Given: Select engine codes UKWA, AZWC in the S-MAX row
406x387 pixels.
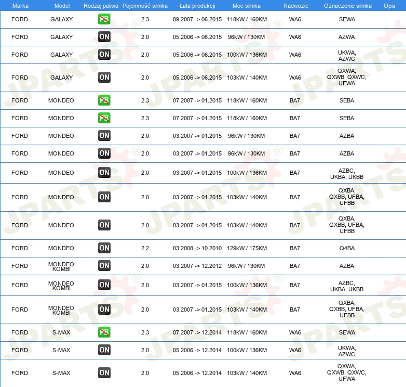Looking at the screenshot, I should click(347, 351).
